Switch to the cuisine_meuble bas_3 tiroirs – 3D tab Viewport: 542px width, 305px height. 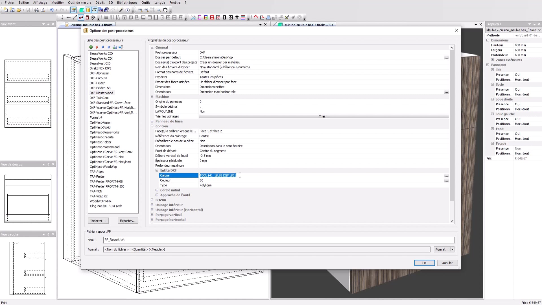click(x=309, y=25)
